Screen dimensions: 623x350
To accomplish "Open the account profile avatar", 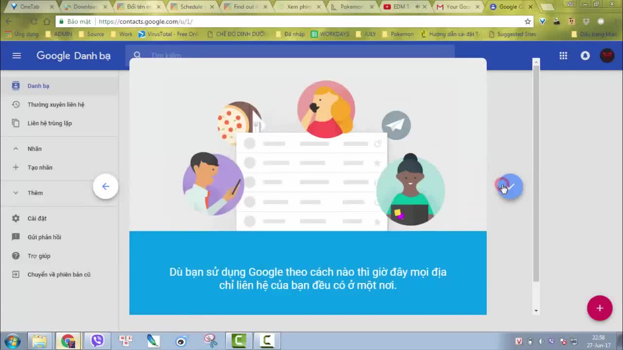I will [607, 55].
